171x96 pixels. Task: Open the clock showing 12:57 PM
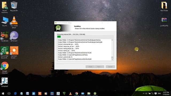coord(166,94)
